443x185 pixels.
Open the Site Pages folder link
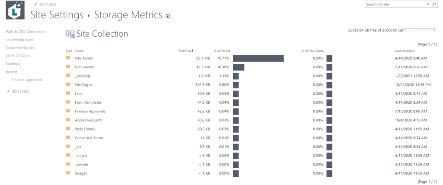(83, 85)
